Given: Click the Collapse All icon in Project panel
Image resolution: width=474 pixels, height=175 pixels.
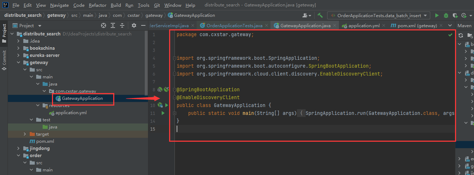Looking at the screenshot, I should click(x=122, y=25).
